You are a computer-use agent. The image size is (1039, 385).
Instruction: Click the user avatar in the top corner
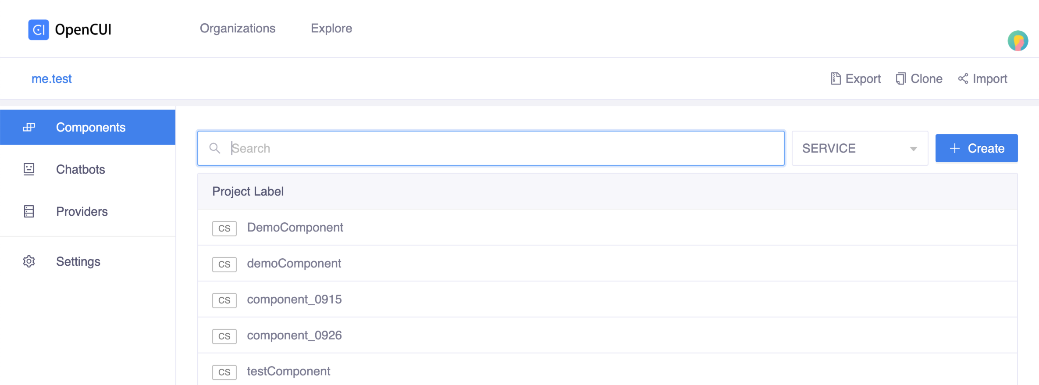point(1018,41)
